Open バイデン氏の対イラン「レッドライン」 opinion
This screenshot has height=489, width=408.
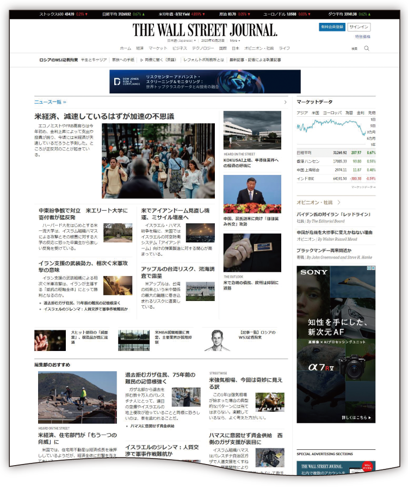click(333, 214)
